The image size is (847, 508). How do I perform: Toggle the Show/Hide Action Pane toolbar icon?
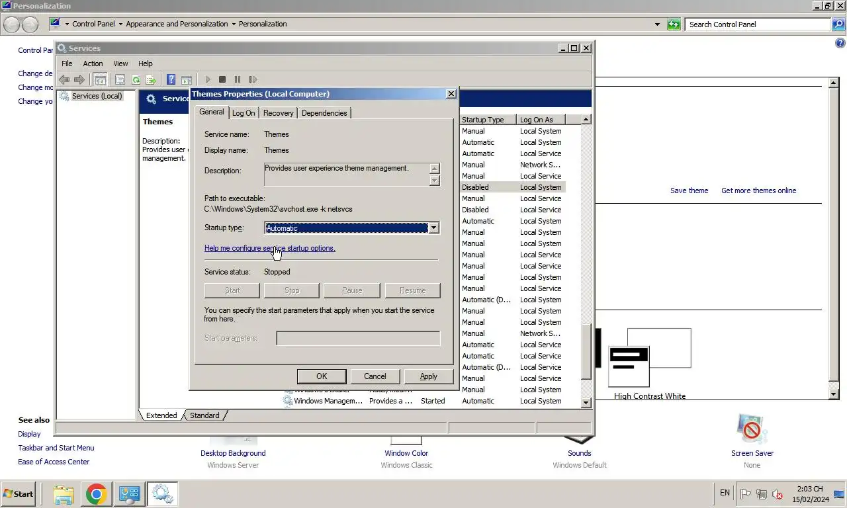pyautogui.click(x=187, y=79)
